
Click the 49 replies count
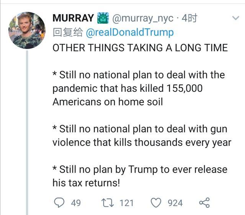tap(76, 203)
